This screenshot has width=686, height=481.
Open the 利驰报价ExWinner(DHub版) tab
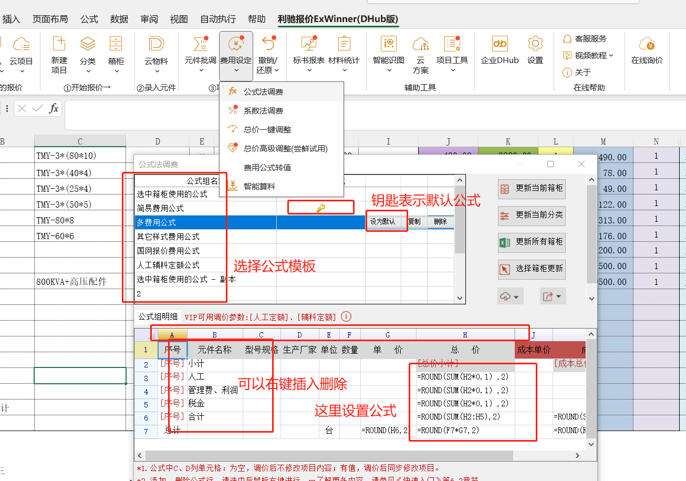[x=338, y=19]
